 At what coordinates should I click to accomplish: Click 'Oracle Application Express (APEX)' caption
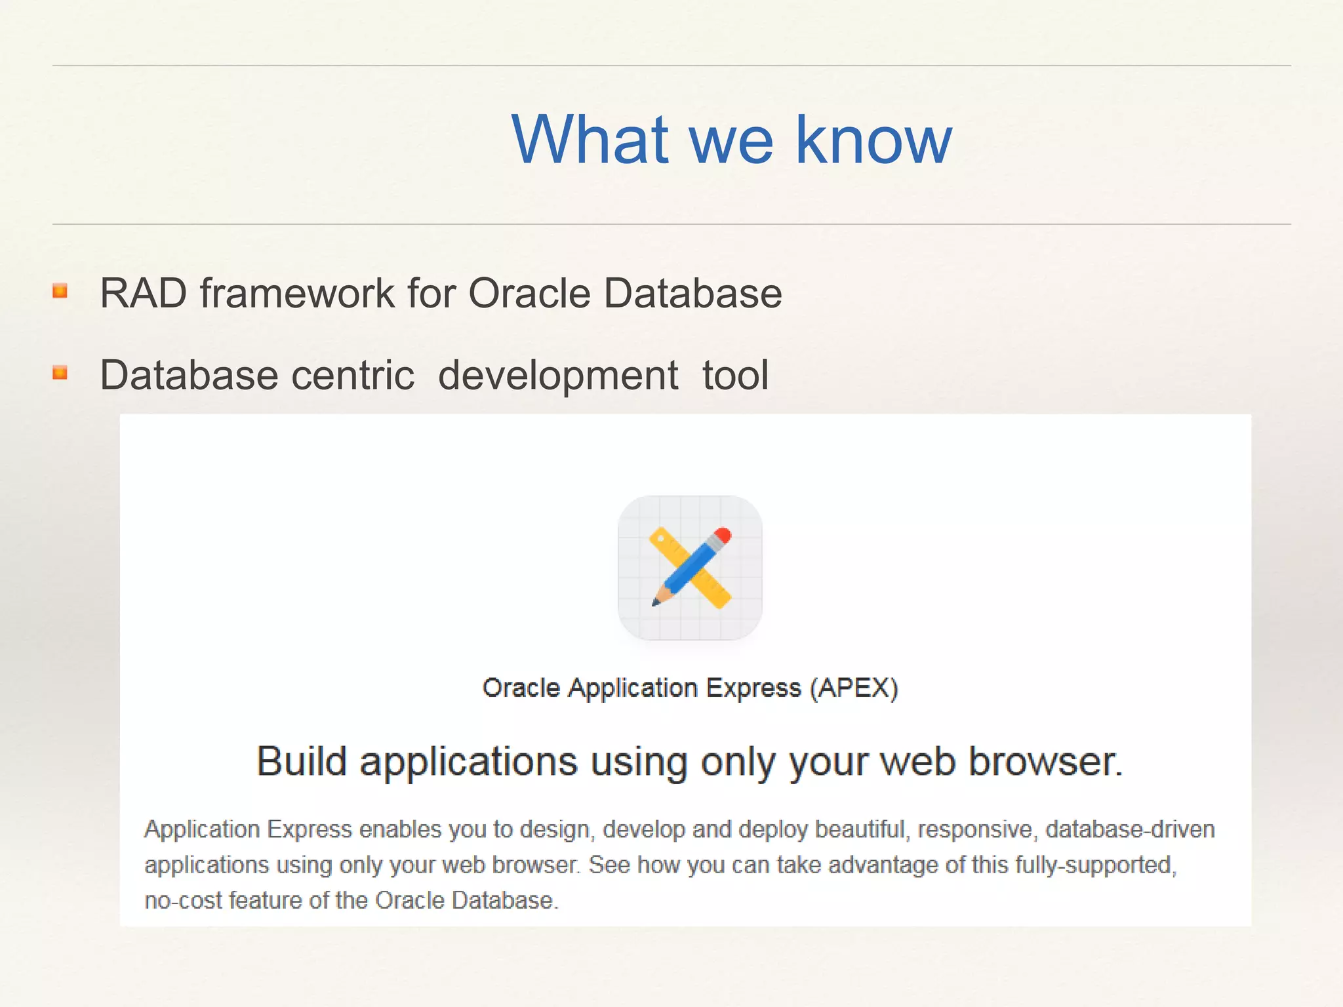tap(690, 688)
